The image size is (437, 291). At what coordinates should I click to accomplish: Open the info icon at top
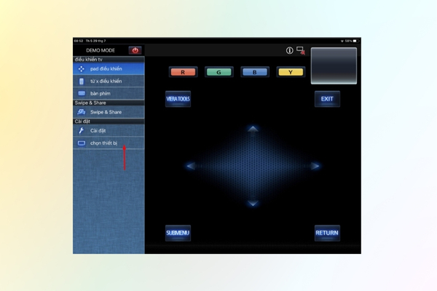pyautogui.click(x=289, y=50)
